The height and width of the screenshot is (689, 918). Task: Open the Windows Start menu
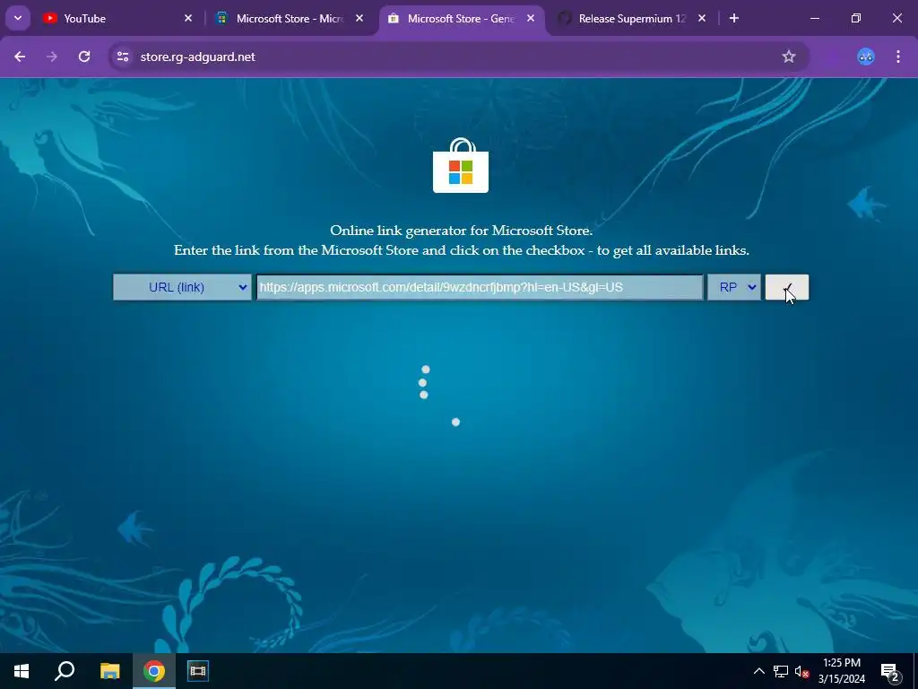point(22,671)
